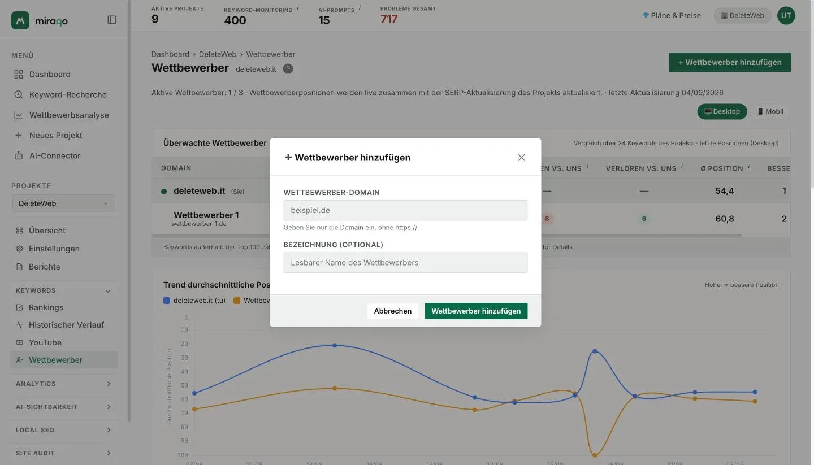Click the Keyword-Monitoring value 400
814x465 pixels.
(x=235, y=20)
